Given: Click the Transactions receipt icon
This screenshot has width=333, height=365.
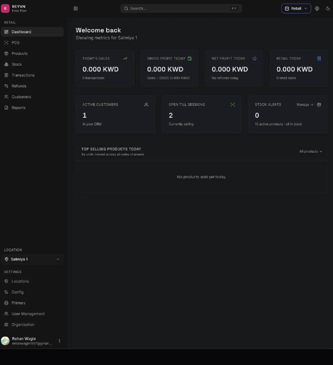Looking at the screenshot, I should click(x=6, y=75).
